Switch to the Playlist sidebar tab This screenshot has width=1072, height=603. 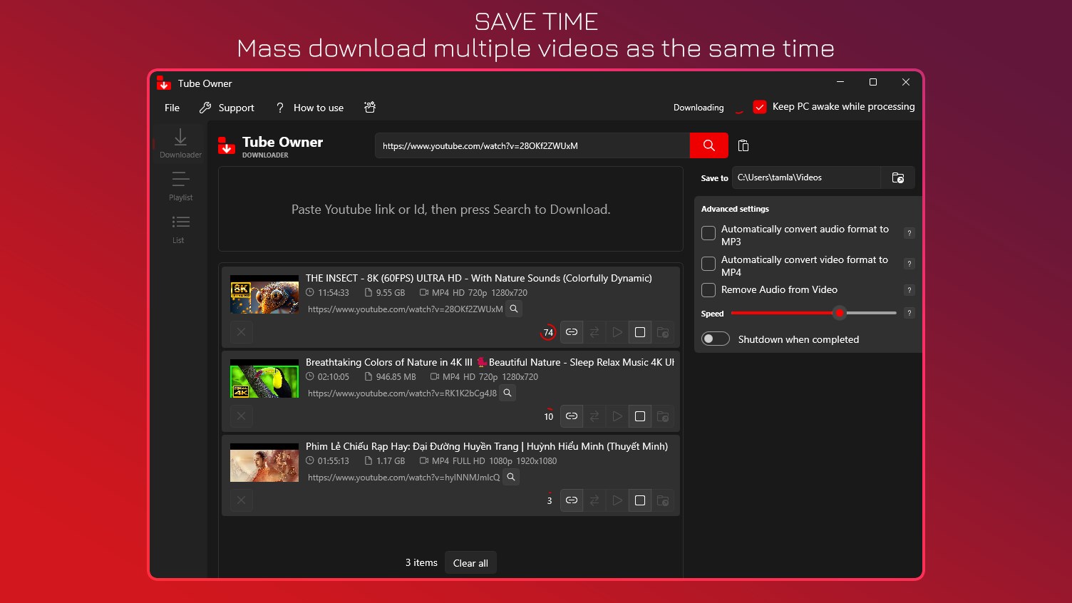[x=180, y=186]
